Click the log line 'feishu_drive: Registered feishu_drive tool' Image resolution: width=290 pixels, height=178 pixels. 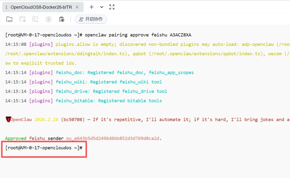click(x=111, y=91)
